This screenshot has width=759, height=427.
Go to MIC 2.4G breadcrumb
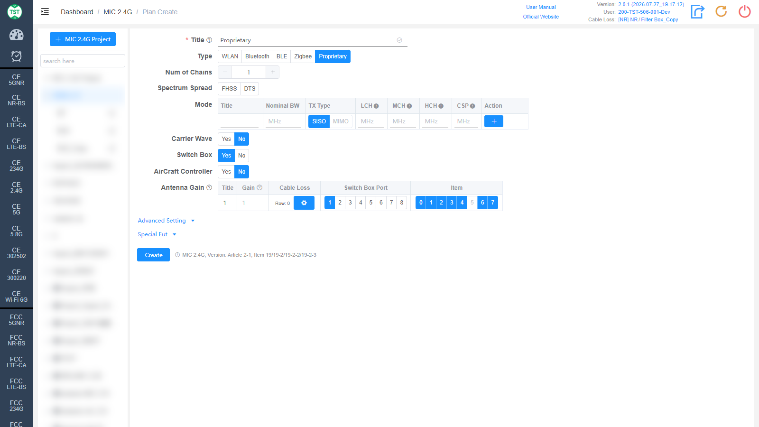point(118,12)
